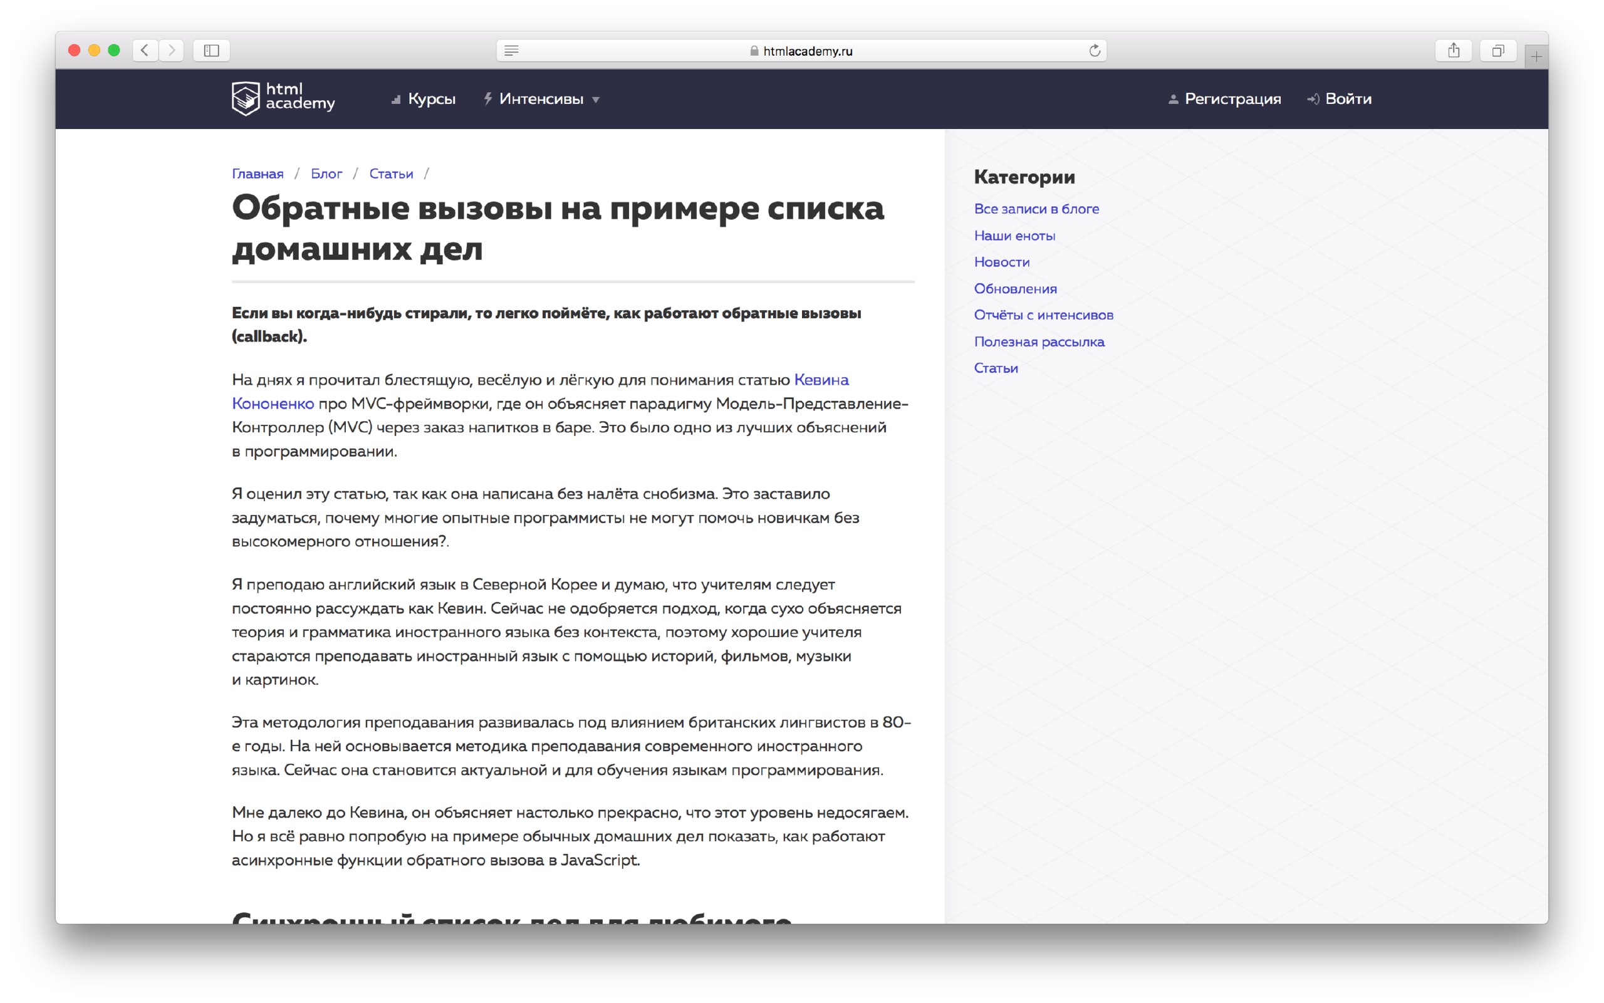Maximize the window with green button

tap(114, 50)
